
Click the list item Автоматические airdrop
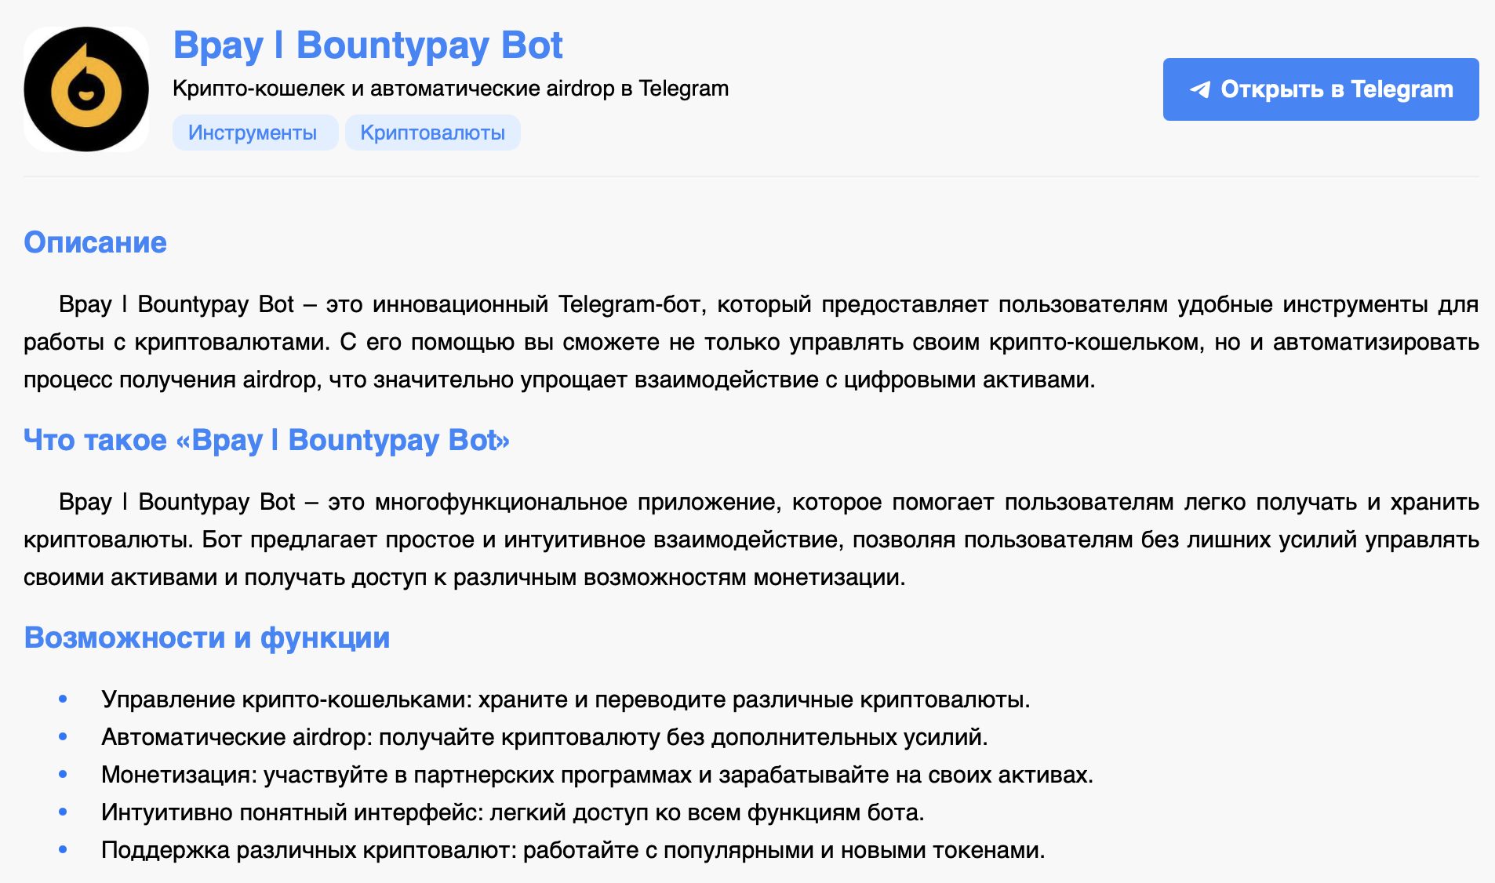(544, 737)
